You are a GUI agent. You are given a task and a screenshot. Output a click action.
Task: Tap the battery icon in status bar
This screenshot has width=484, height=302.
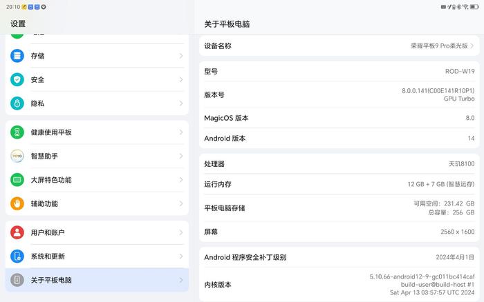474,7
